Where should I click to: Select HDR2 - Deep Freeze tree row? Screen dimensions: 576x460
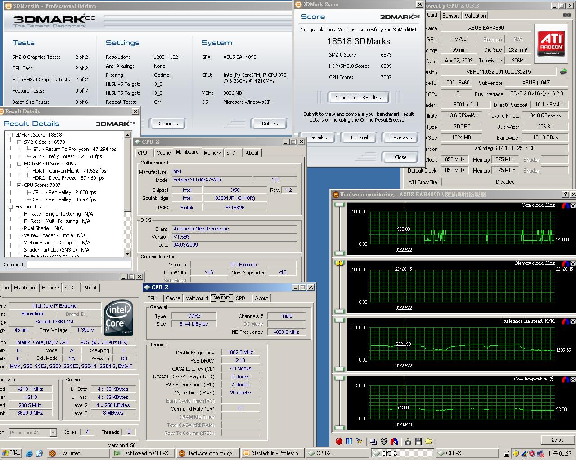pos(68,178)
